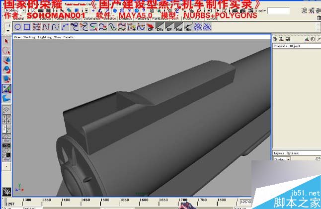Image resolution: width=321 pixels, height=209 pixels.
Task: Open the Options menu in layer editor
Action: (292, 153)
